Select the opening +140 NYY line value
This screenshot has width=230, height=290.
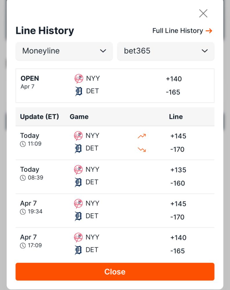(x=174, y=79)
